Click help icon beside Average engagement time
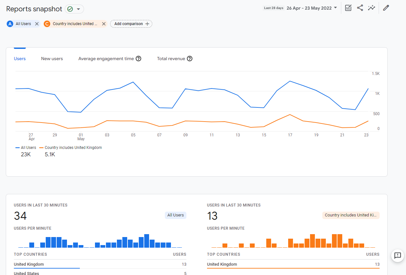 click(x=138, y=59)
